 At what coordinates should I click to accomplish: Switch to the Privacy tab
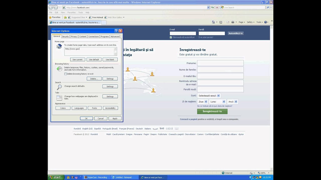point(74,36)
